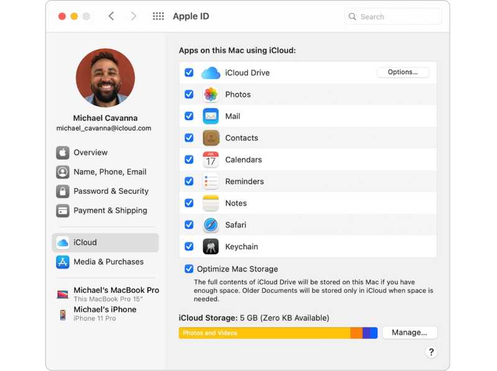Image resolution: width=497 pixels, height=371 pixels.
Task: Toggle the Notes checkbox
Action: point(189,203)
